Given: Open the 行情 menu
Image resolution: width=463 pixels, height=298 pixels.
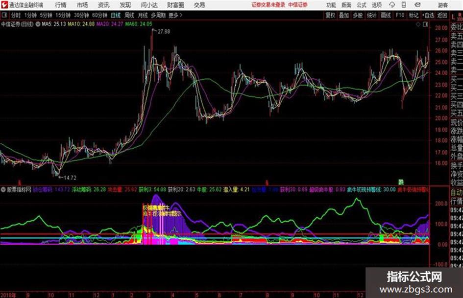Looking at the screenshot, I should 61,5.
